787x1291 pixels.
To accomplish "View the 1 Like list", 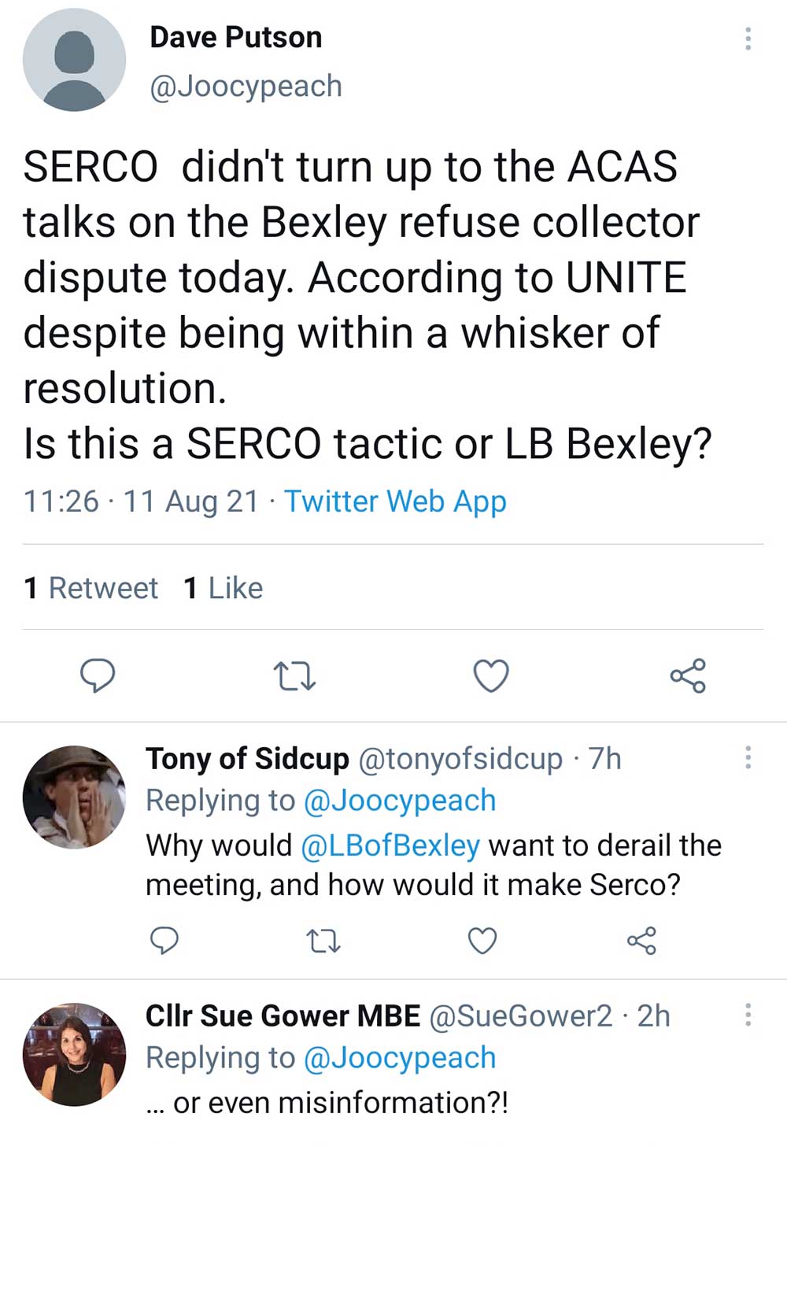I will tap(224, 588).
